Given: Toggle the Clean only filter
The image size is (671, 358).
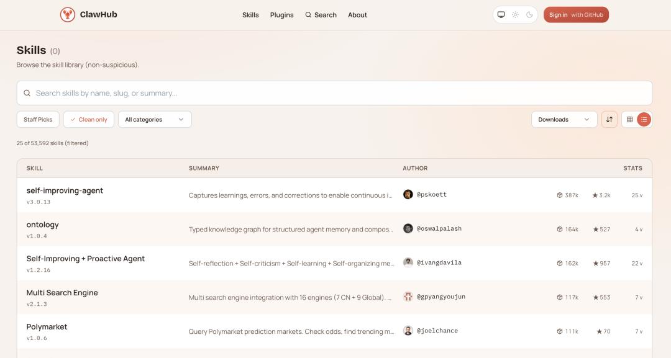Looking at the screenshot, I should click(x=89, y=120).
